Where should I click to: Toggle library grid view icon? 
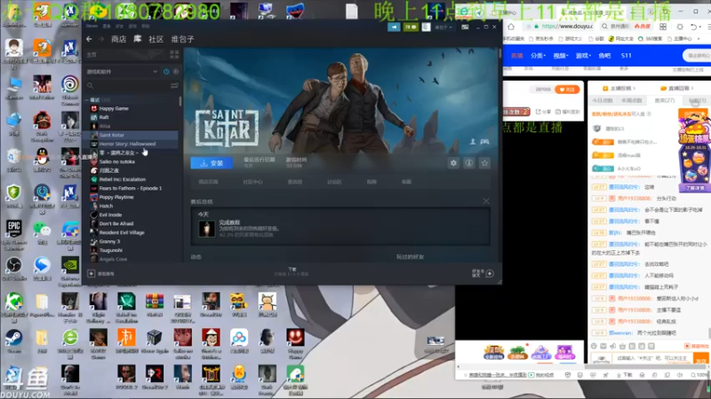point(174,55)
